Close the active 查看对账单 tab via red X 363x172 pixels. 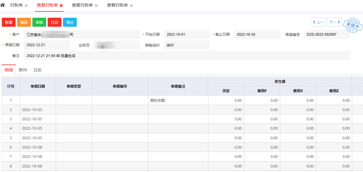pos(61,6)
